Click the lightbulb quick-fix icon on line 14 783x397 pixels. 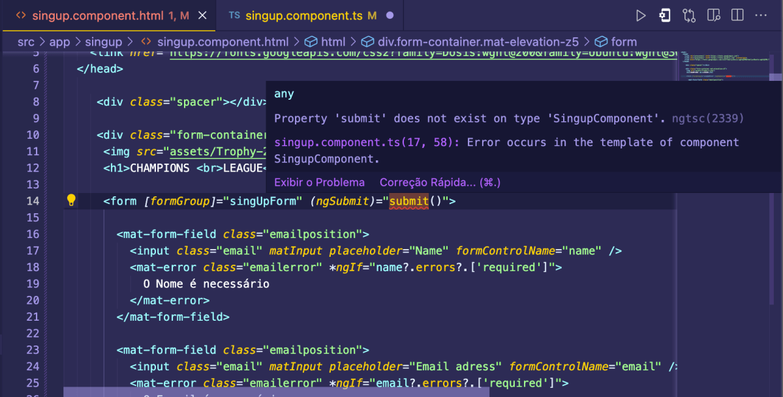[x=72, y=200]
